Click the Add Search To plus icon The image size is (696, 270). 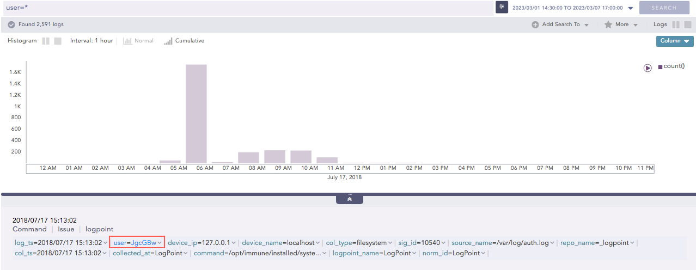(535, 24)
